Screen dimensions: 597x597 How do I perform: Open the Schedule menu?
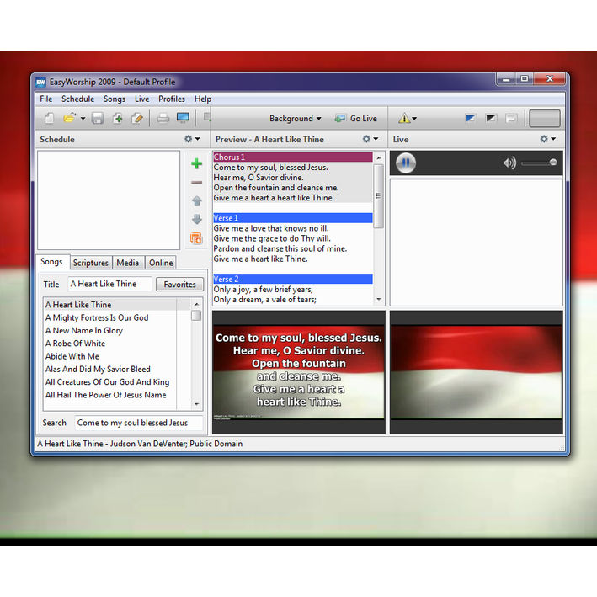77,99
